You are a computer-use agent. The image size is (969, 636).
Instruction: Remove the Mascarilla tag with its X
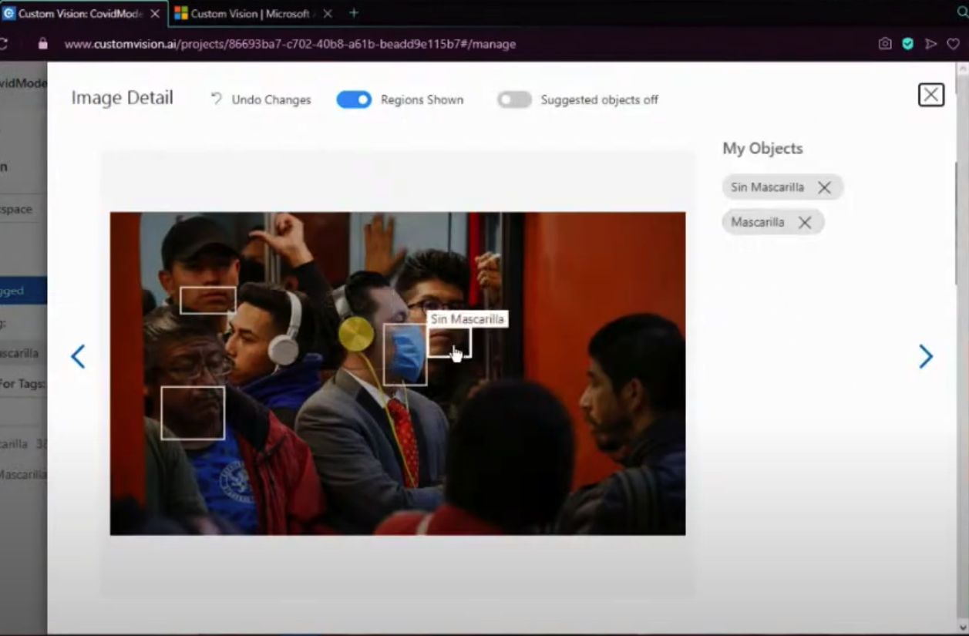point(805,222)
